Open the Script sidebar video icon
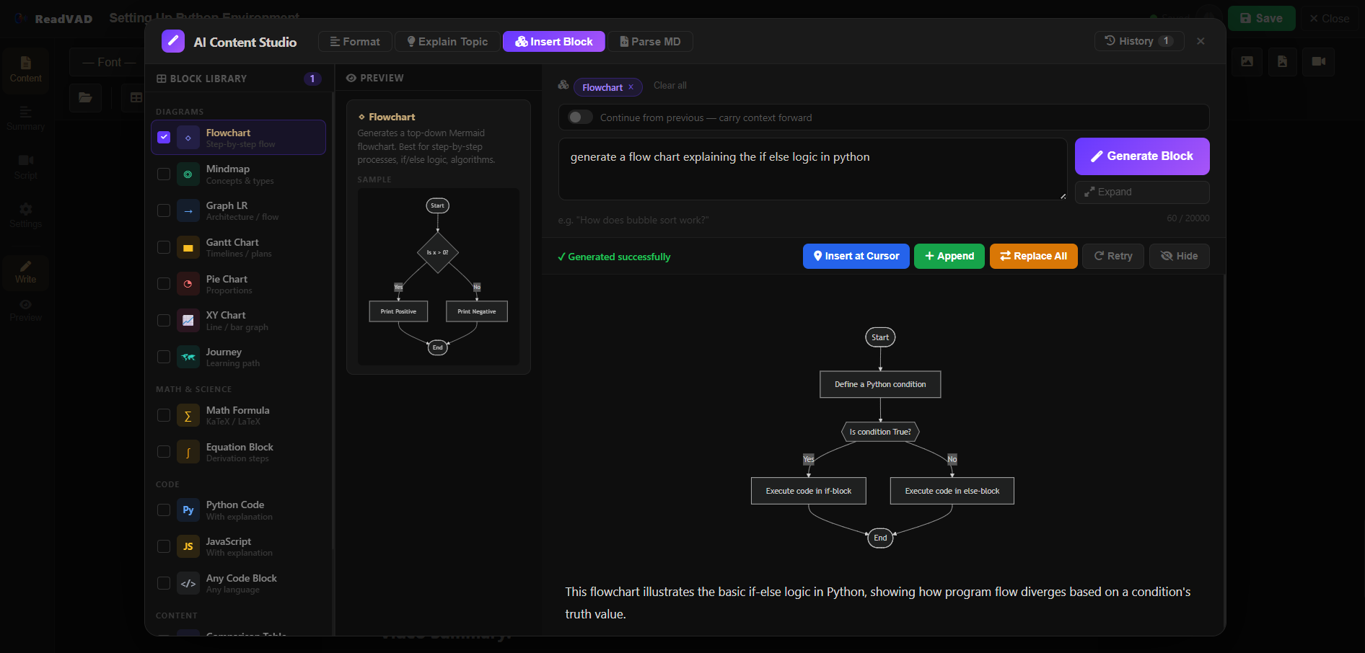 pyautogui.click(x=26, y=160)
